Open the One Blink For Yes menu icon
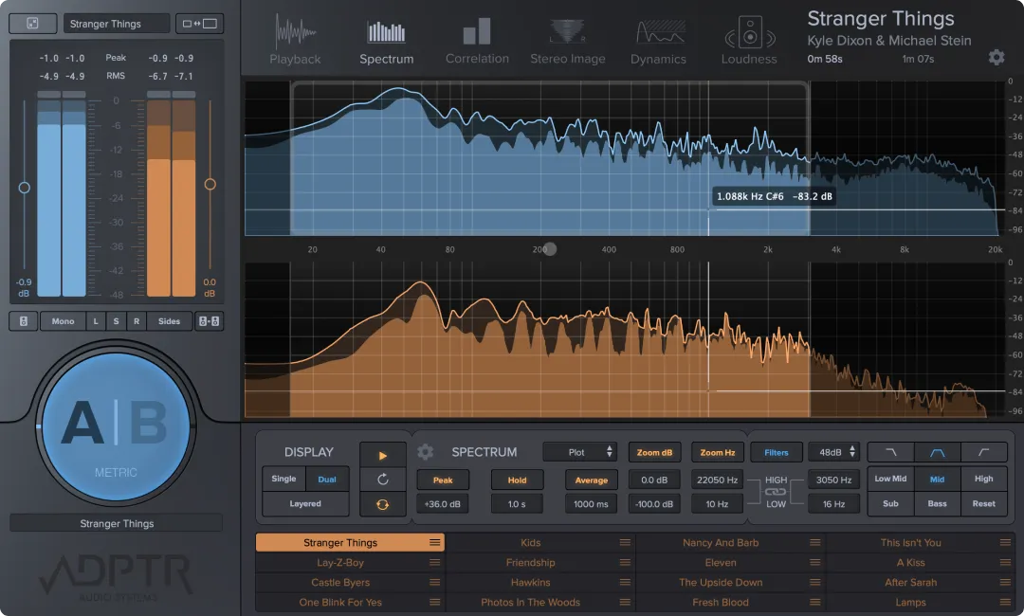Screen dimensions: 1024x616 [435, 603]
